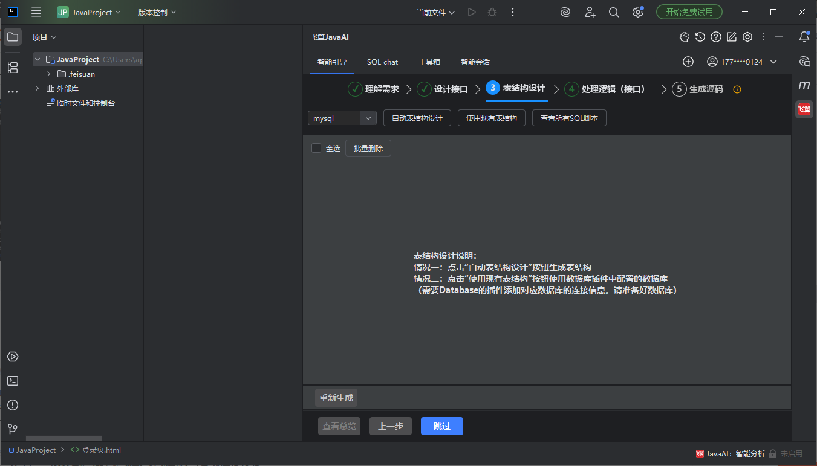This screenshot has height=466, width=817.
Task: Click 登录页.html breadcrumb
Action: click(96, 450)
